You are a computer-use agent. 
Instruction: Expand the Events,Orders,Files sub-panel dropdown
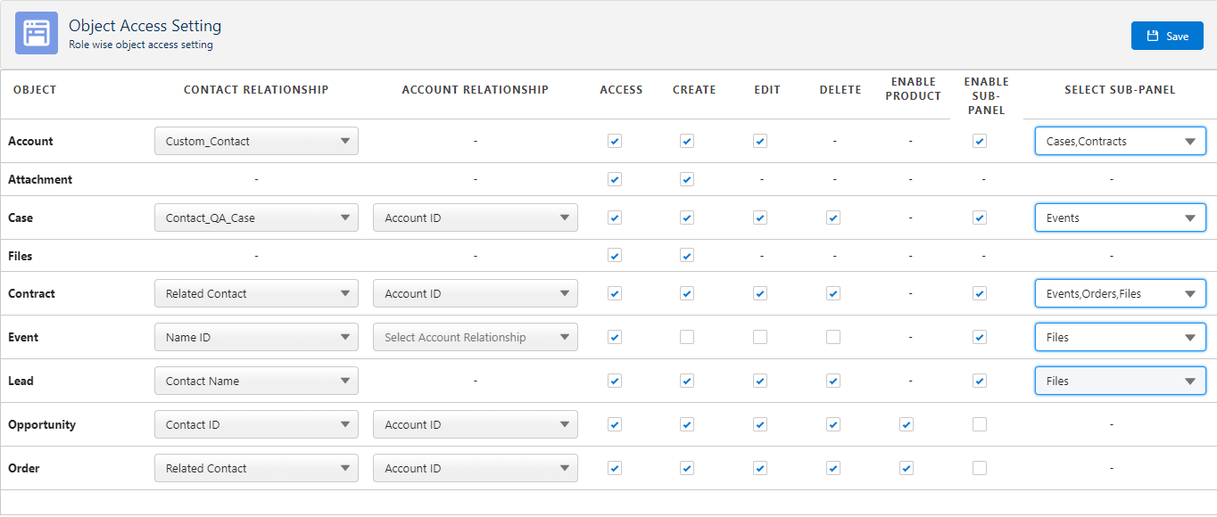pos(1120,293)
